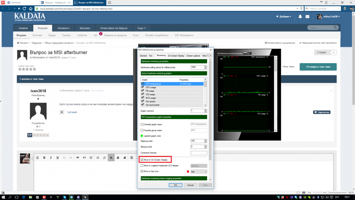Toggle underline in the reply editor
The image size is (355, 200).
pos(58,158)
